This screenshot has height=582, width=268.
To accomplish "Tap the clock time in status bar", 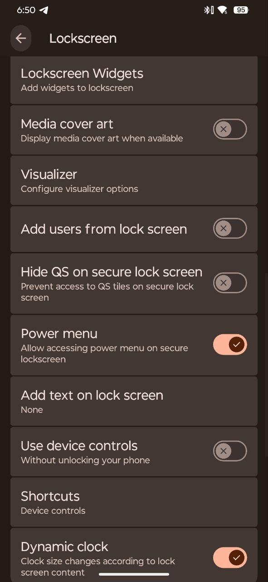I will click(26, 10).
